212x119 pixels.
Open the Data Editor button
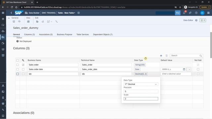[x=188, y=20]
